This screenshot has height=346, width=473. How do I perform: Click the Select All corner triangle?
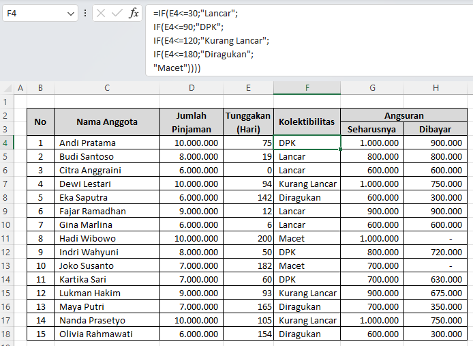[x=6, y=88]
